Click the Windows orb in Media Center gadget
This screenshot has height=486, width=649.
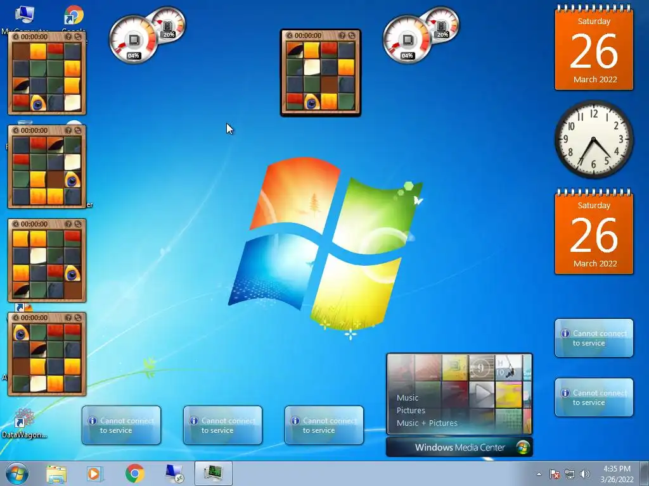click(523, 447)
